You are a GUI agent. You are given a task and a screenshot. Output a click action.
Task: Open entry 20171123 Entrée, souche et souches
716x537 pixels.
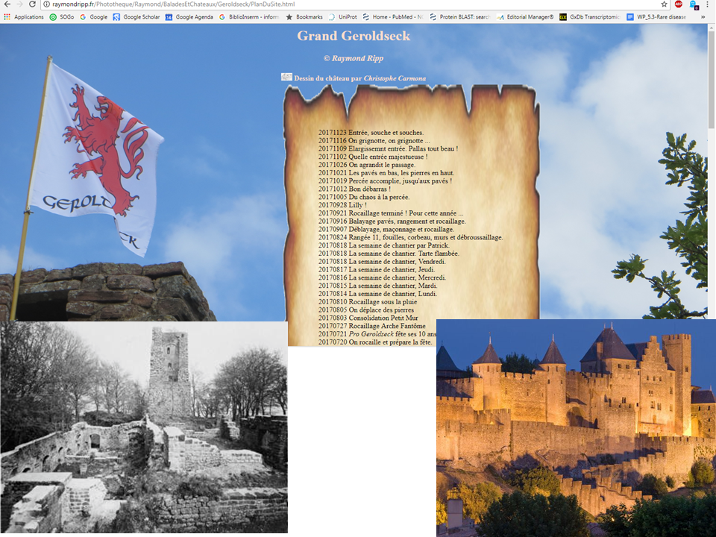(x=371, y=133)
